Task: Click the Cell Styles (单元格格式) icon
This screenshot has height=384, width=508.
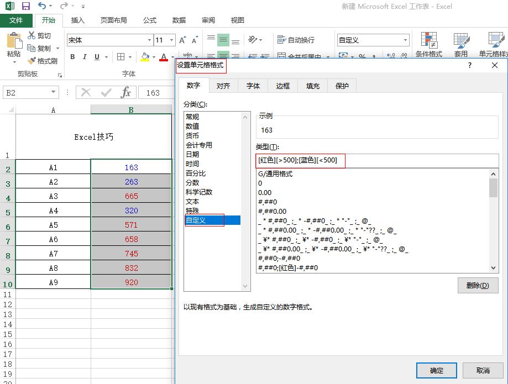Action: tap(494, 45)
